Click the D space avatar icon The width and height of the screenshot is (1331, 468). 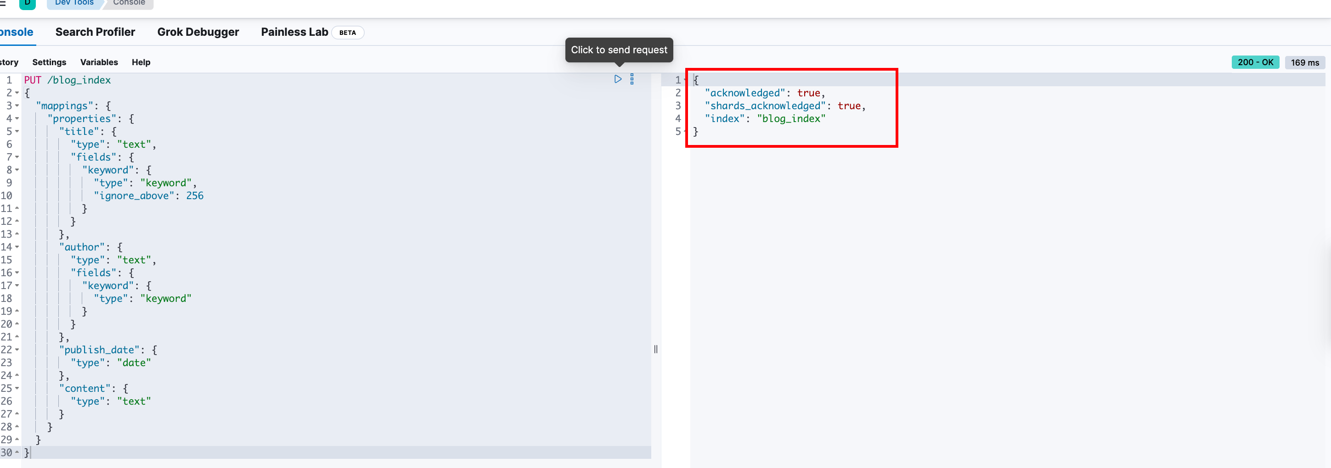[x=28, y=4]
